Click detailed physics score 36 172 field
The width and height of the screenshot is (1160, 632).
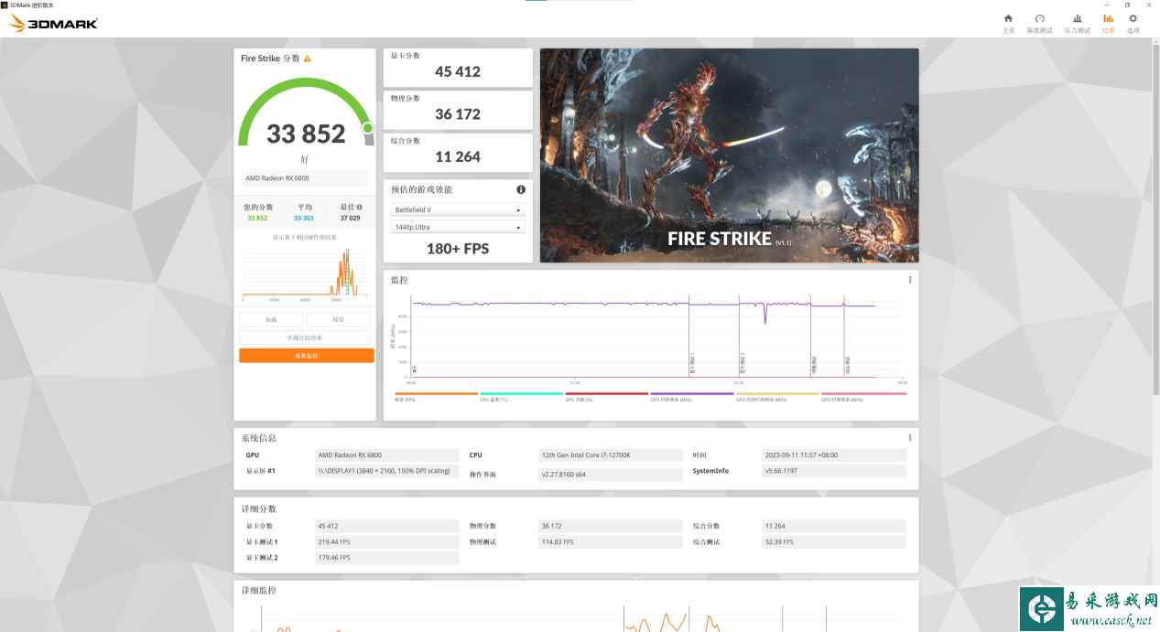pos(611,526)
